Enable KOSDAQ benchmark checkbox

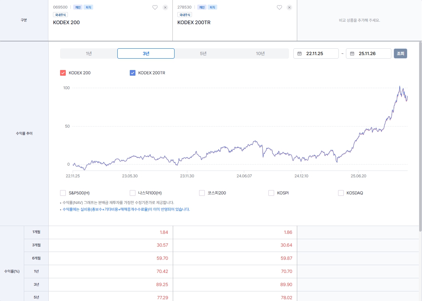[x=341, y=193]
